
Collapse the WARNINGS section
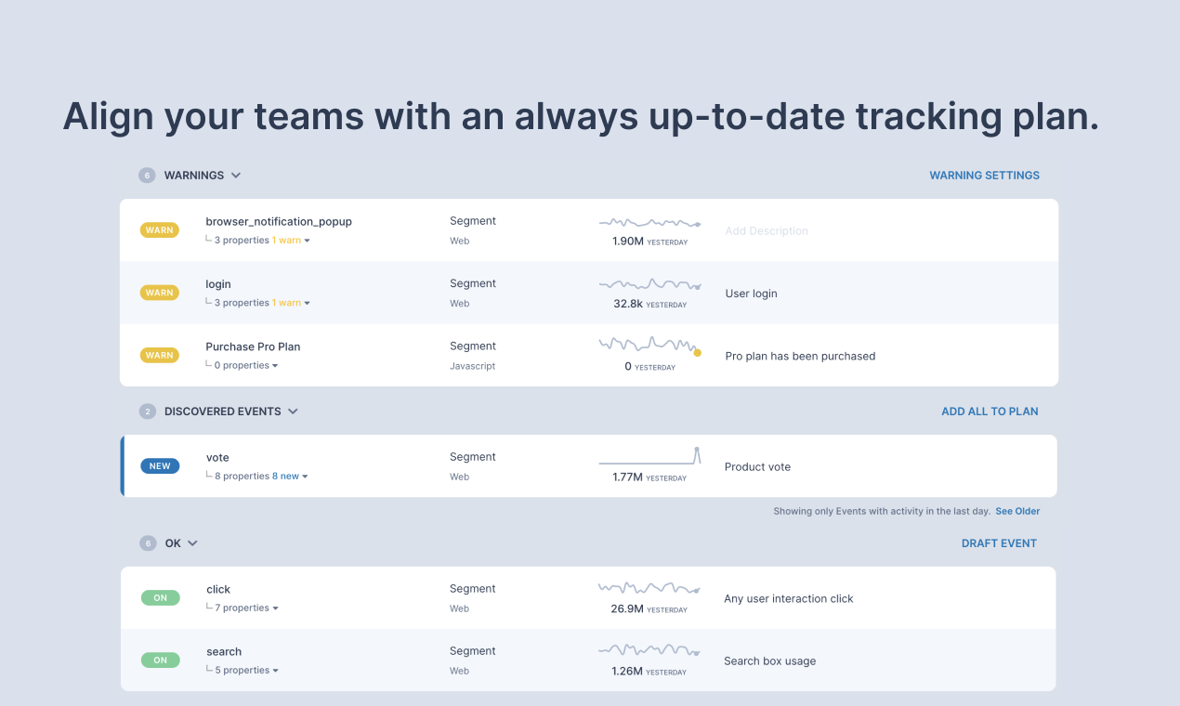(x=235, y=175)
